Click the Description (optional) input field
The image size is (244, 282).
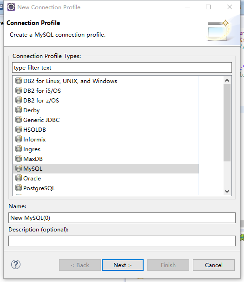122,241
